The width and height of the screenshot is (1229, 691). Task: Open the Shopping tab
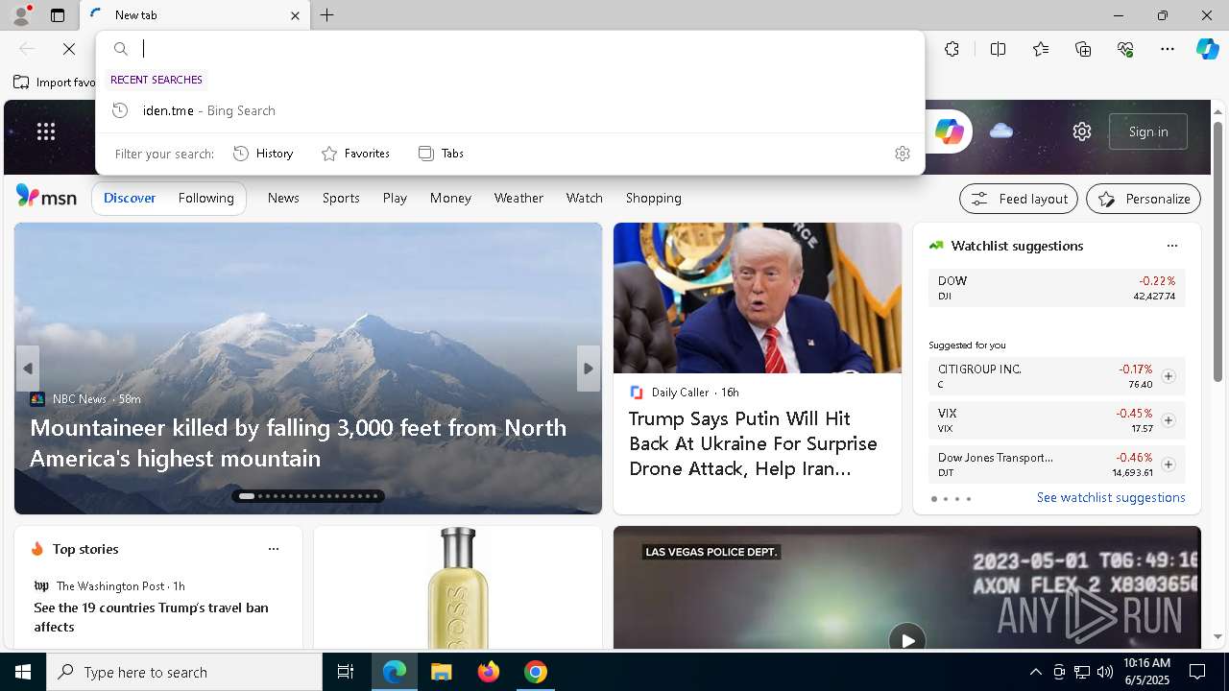tap(653, 198)
